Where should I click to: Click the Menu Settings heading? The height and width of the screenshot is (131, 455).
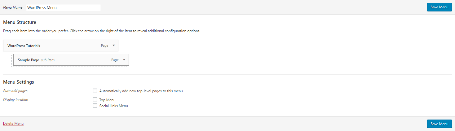(19, 82)
